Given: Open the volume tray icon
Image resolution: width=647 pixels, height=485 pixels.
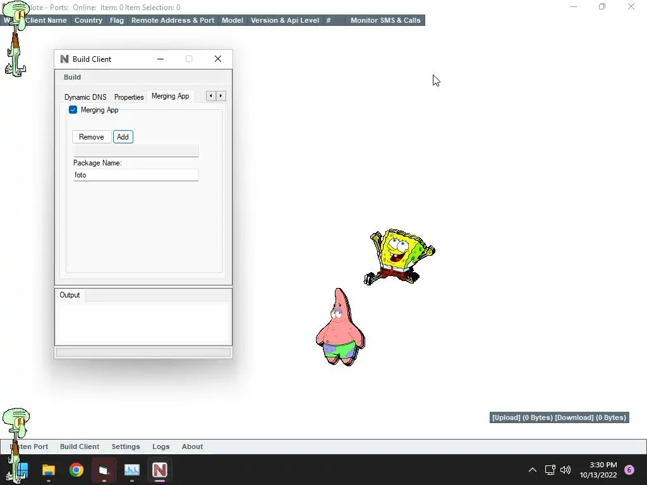Looking at the screenshot, I should (x=565, y=470).
